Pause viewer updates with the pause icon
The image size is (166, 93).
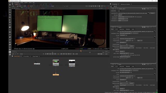click(99, 6)
